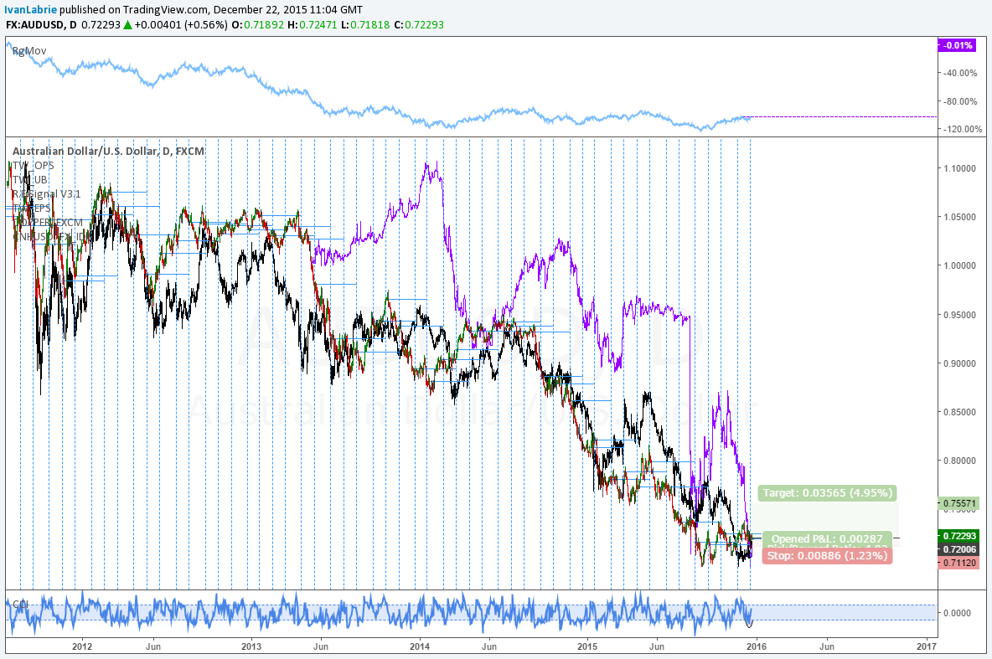Click the low value L:0.71818
Screen dimensions: 992x659
click(x=365, y=24)
